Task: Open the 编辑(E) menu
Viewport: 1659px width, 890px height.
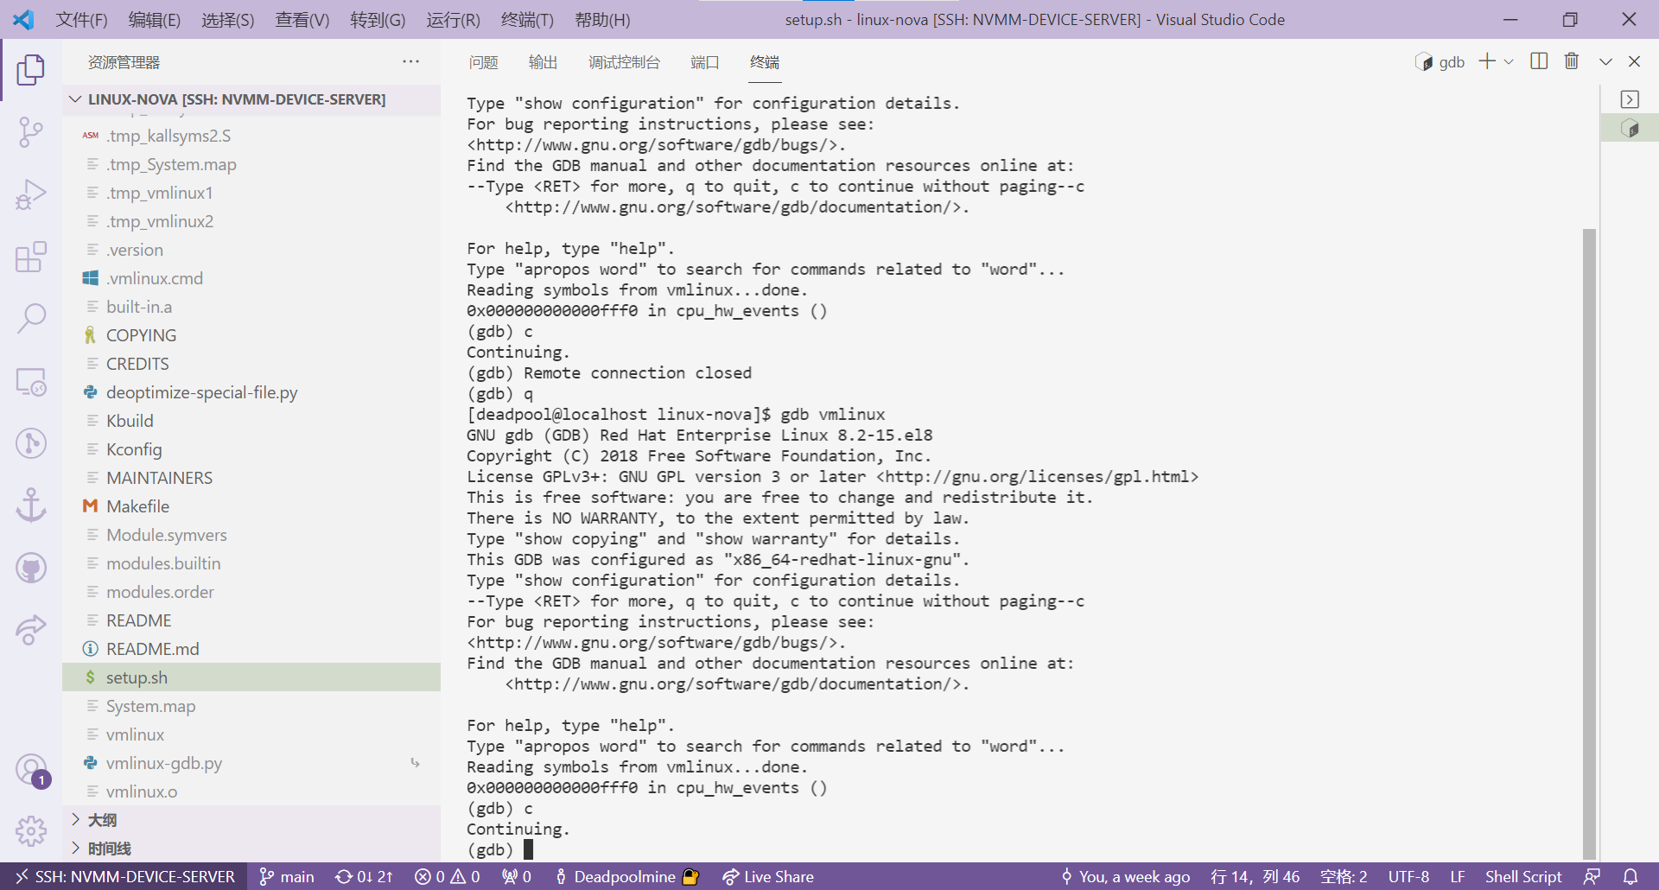Action: point(155,20)
